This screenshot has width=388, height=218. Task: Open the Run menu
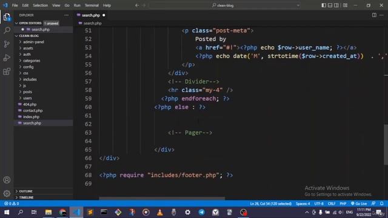coord(77,5)
